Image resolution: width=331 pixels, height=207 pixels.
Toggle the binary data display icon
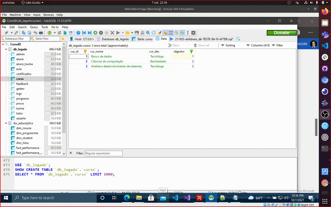coord(171,33)
